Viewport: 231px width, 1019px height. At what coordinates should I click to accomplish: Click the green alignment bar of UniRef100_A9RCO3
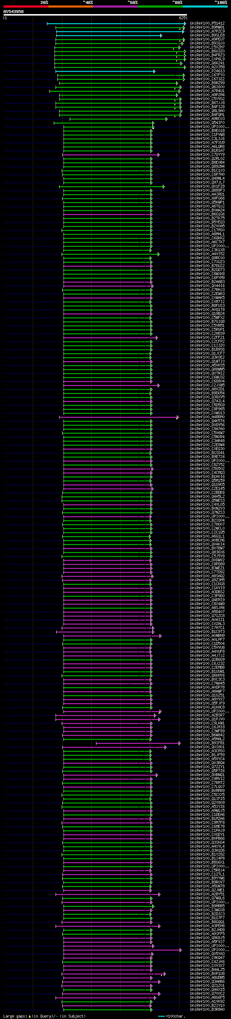(x=118, y=119)
